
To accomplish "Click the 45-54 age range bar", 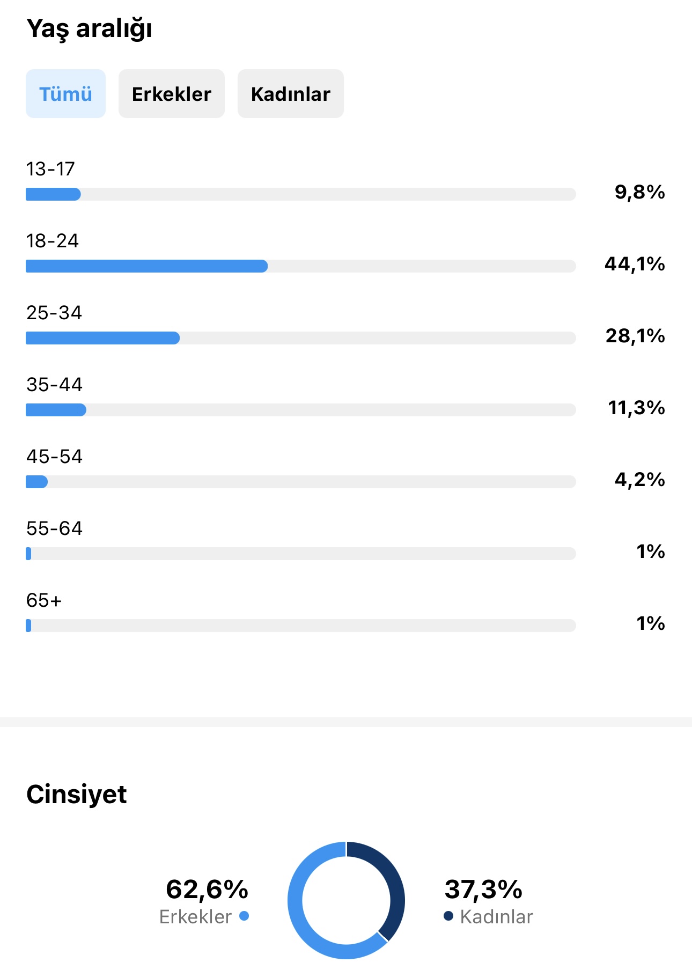I will (x=300, y=482).
